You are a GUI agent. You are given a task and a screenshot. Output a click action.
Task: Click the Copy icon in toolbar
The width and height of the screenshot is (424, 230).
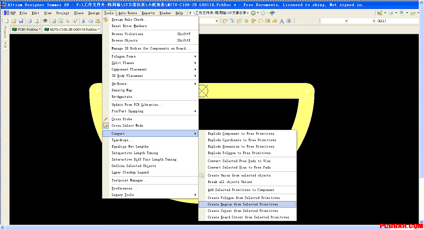pyautogui.click(x=90, y=21)
